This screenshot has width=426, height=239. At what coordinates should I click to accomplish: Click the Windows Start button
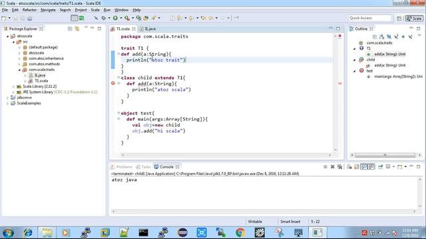[x=8, y=233]
